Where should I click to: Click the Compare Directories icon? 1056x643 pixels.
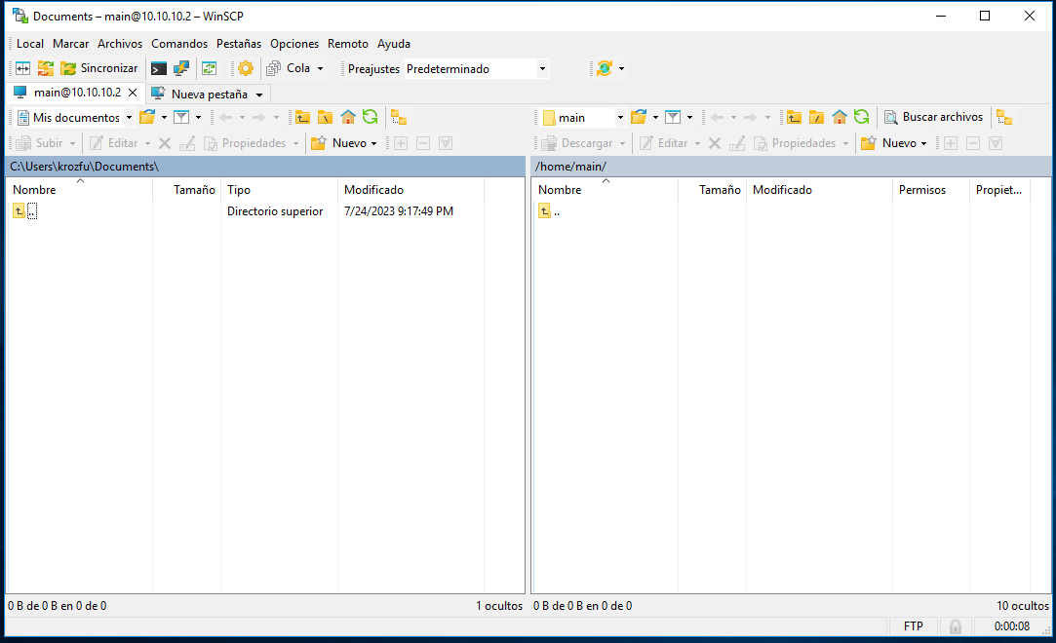[x=22, y=68]
